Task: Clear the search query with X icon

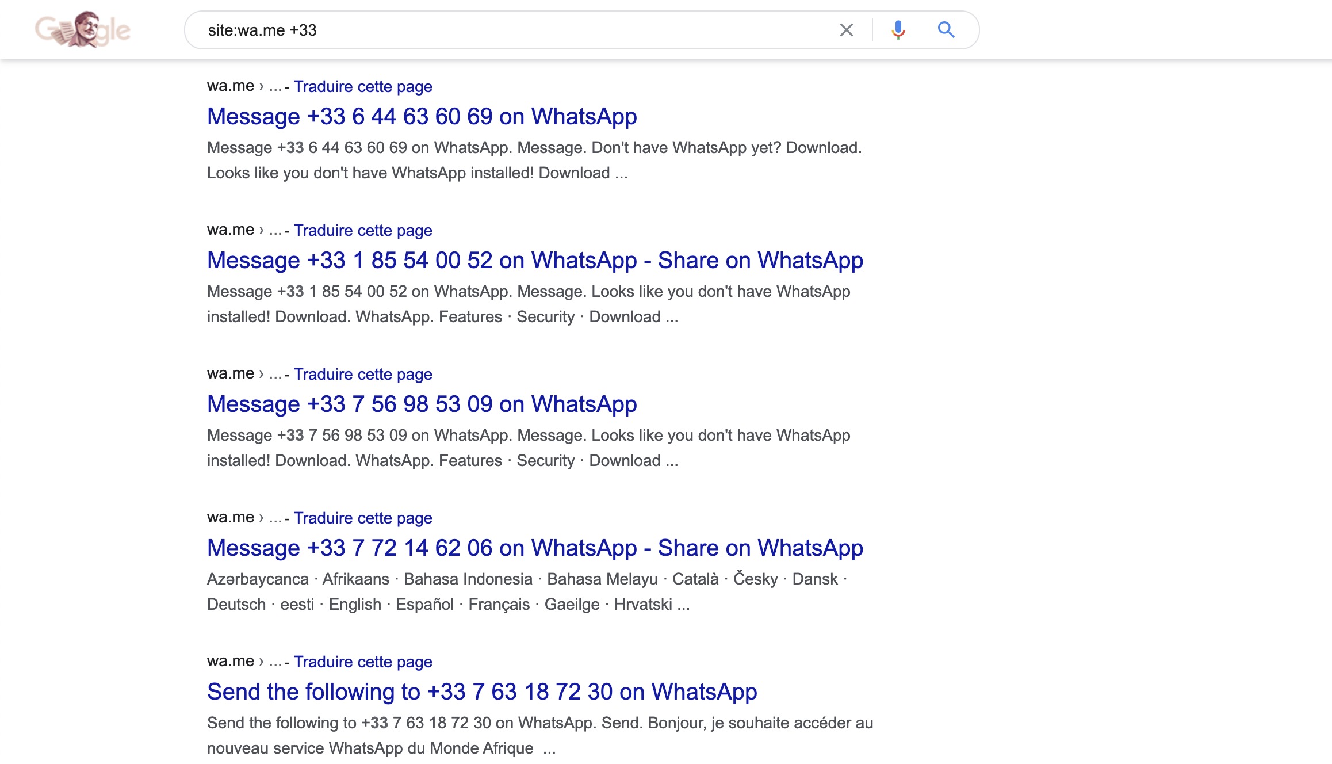Action: [x=846, y=30]
